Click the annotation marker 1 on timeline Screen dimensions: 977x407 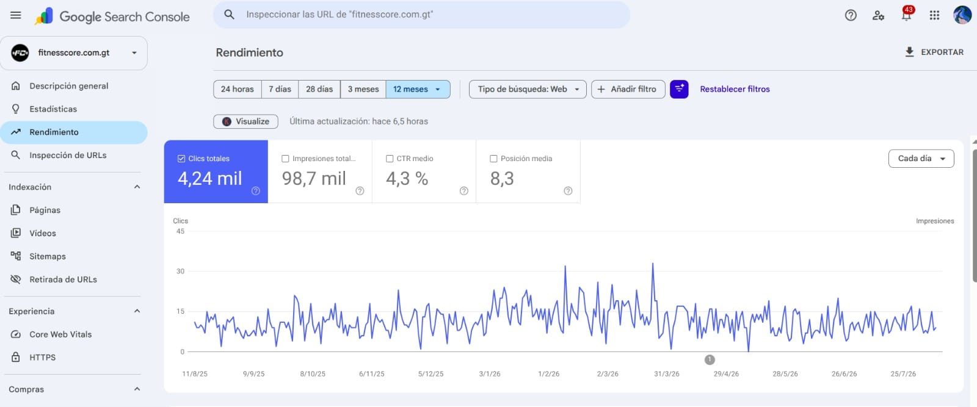tap(710, 359)
